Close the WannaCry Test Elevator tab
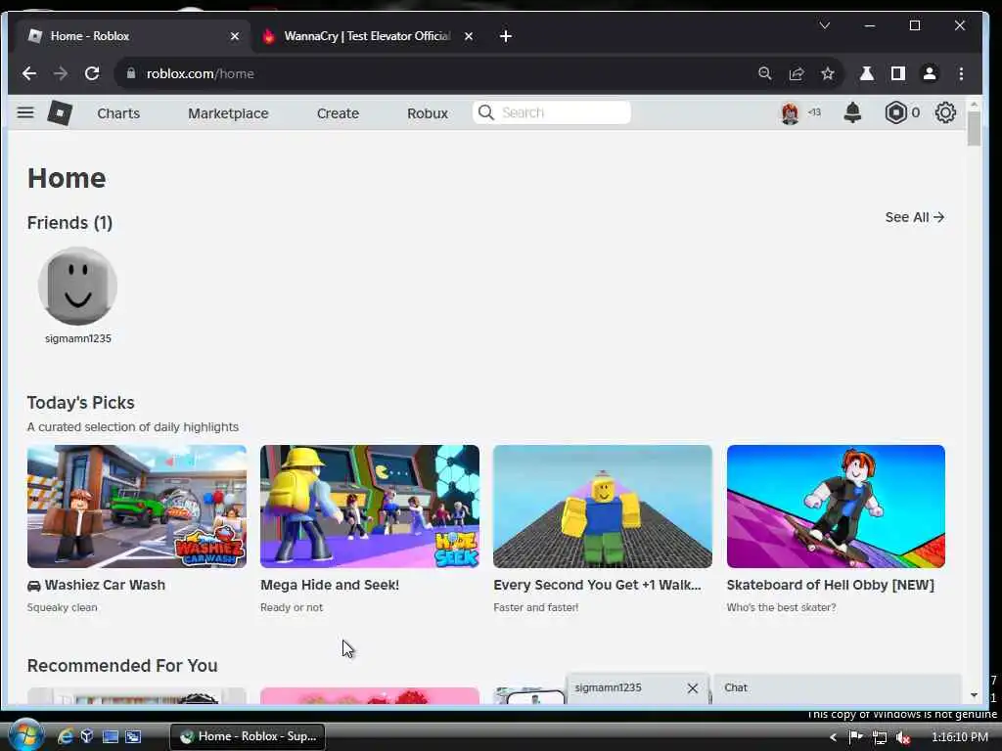This screenshot has height=751, width=1002. (469, 36)
